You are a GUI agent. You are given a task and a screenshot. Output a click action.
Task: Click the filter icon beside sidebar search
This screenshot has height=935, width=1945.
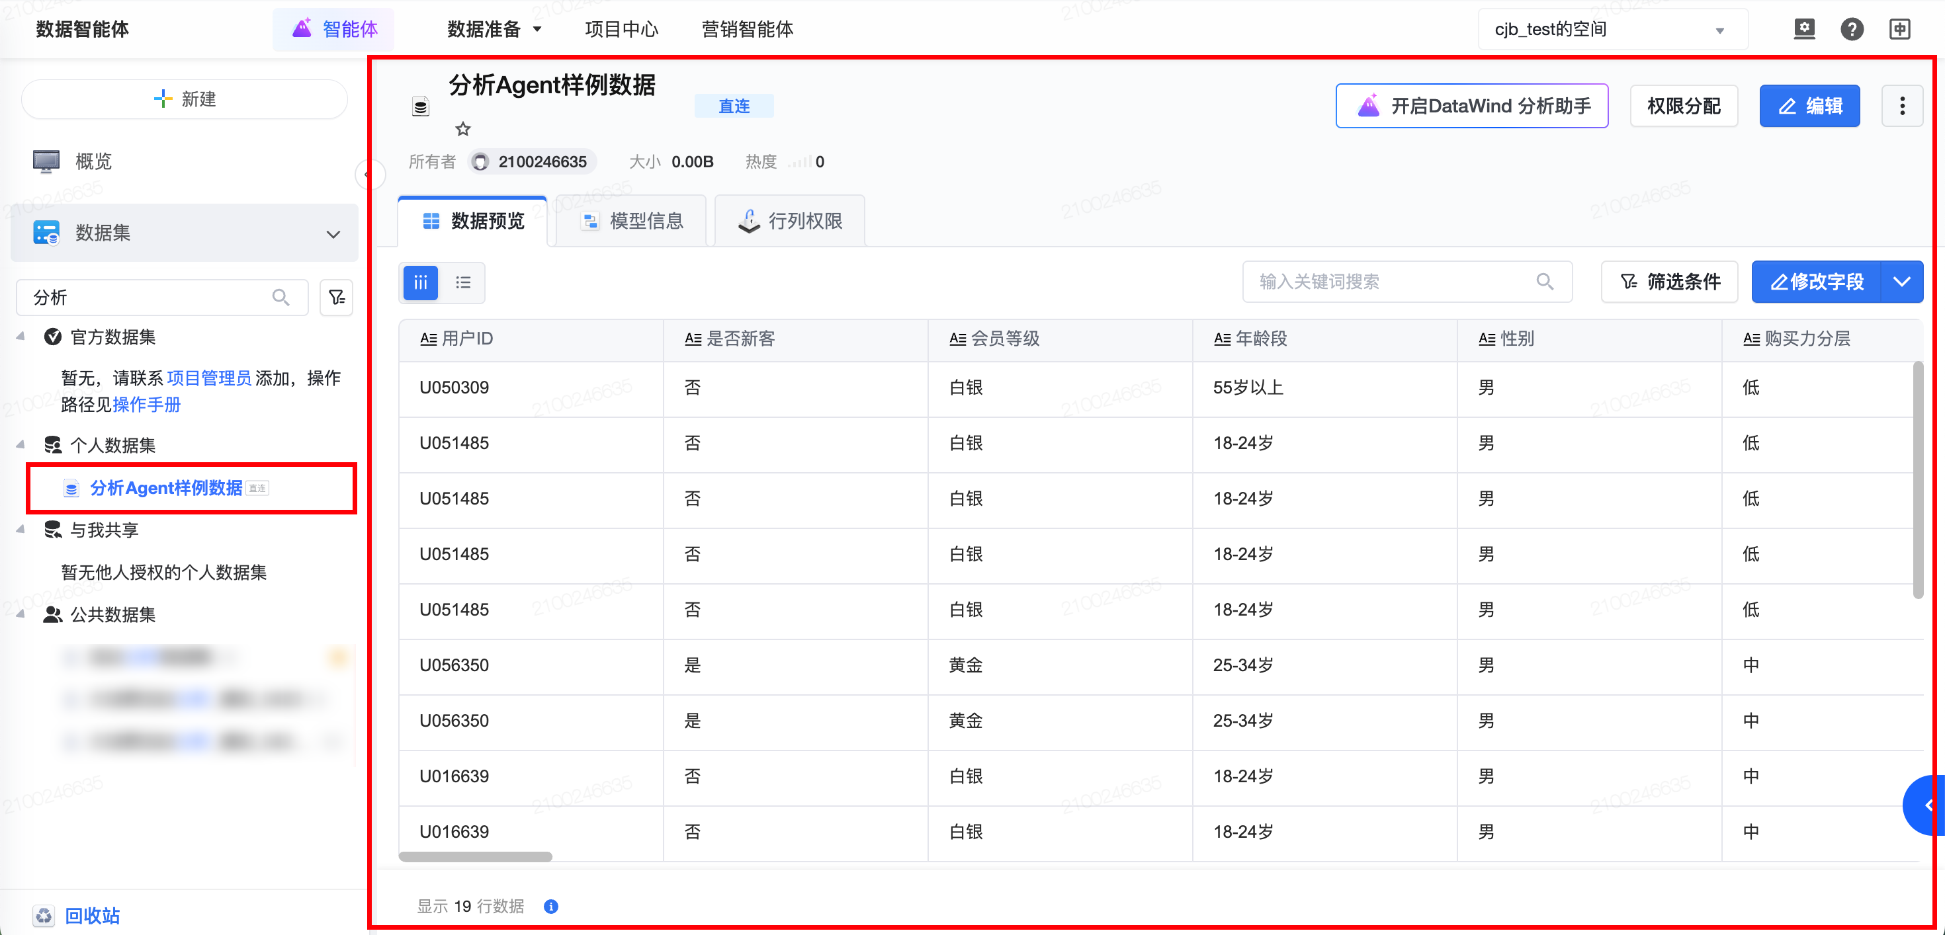pyautogui.click(x=337, y=298)
